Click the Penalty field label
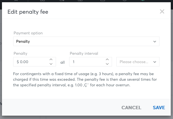This screenshot has width=173, height=119. click(21, 53)
